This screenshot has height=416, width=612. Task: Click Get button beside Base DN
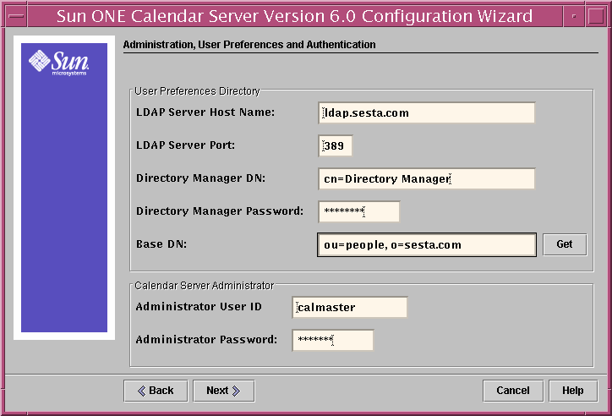click(x=565, y=244)
